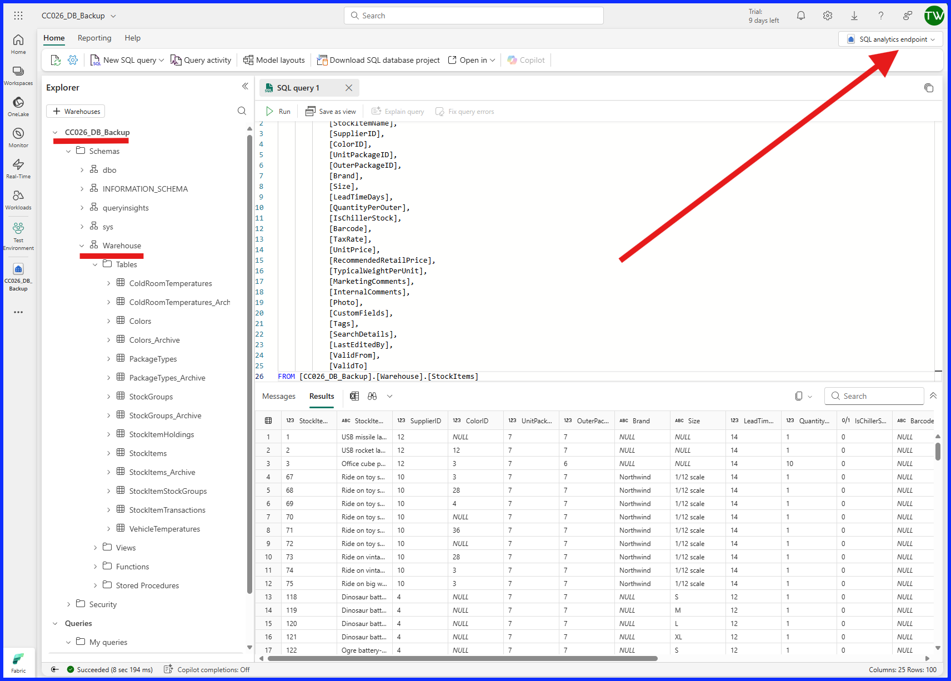
Task: Expand the dbo schema
Action: (82, 169)
